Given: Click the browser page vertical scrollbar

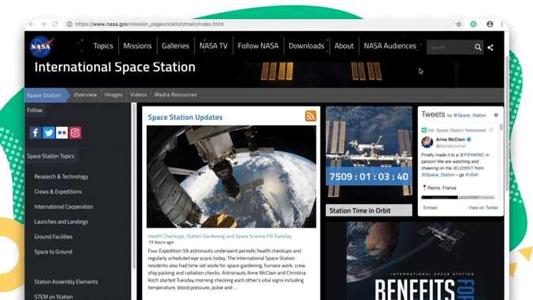Looking at the screenshot, I should point(507,124).
